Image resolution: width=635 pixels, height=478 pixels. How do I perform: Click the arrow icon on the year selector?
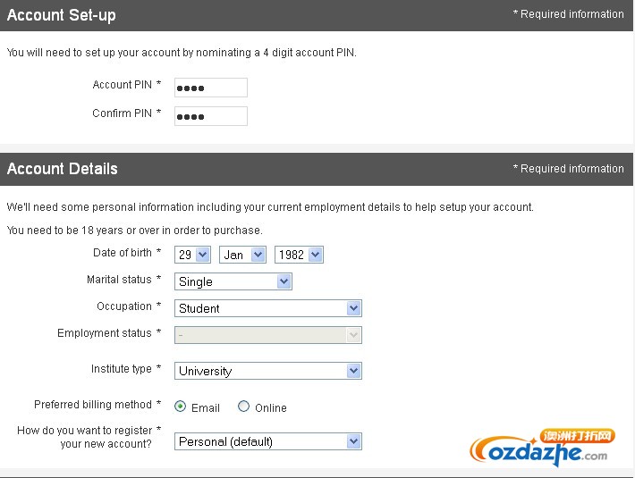click(315, 255)
